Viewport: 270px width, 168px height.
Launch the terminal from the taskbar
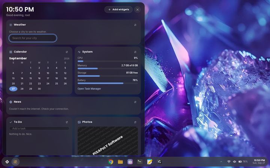140,162
